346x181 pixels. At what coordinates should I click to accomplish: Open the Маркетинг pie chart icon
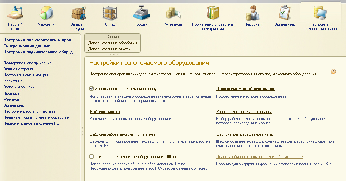(x=47, y=13)
